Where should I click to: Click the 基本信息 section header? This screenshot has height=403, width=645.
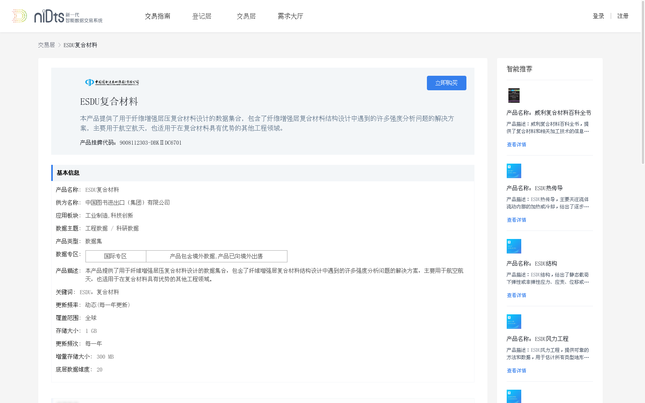[263, 173]
